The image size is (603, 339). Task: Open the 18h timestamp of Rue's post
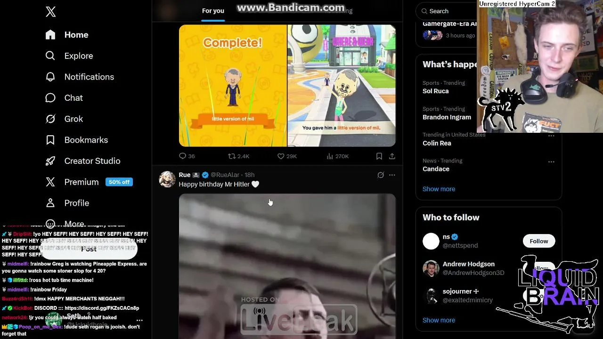249,175
